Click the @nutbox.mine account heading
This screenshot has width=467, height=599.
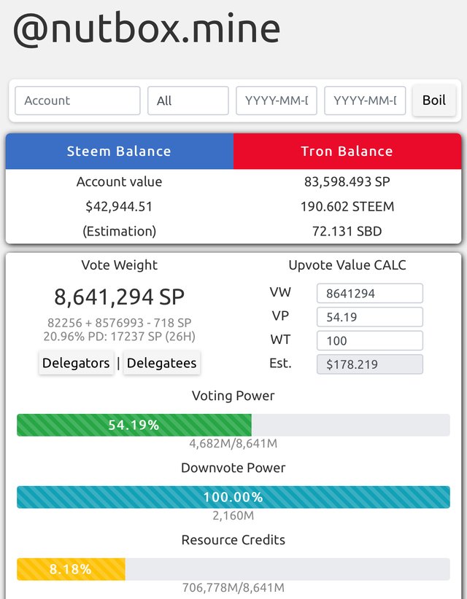147,28
